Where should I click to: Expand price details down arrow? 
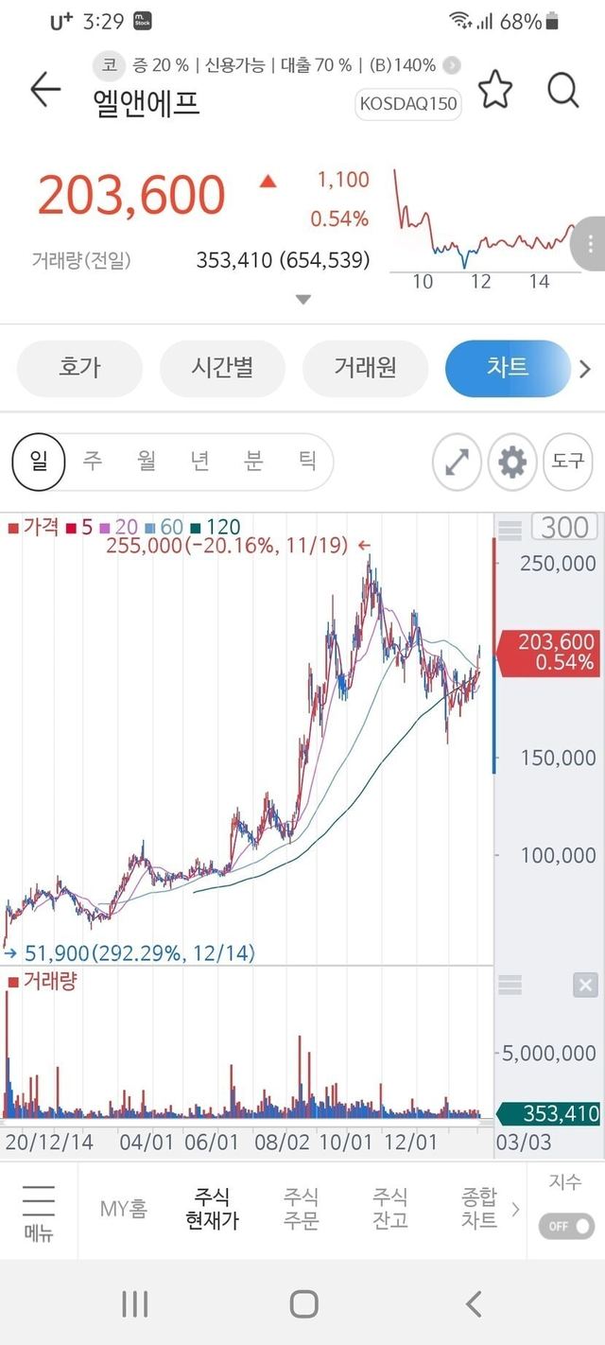click(x=302, y=300)
